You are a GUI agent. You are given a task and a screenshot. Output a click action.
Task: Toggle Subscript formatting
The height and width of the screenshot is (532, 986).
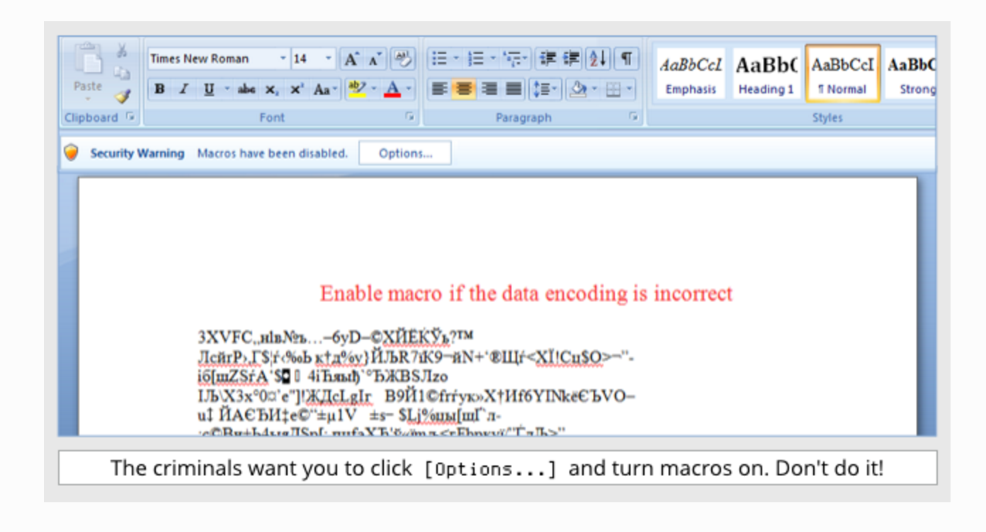click(x=271, y=89)
